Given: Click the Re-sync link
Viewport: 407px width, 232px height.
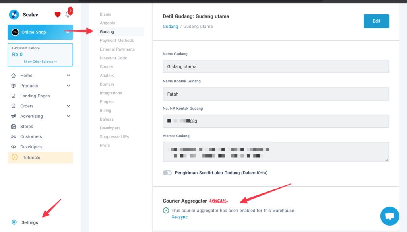Looking at the screenshot, I should (179, 217).
